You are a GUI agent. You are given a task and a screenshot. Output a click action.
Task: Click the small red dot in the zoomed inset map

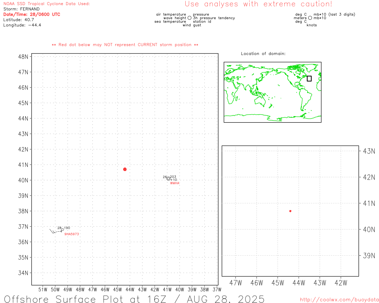290,211
